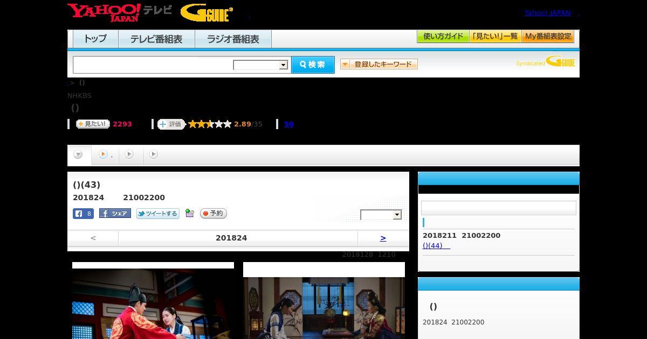Focus the keyword search input field
Viewport: 647px width, 339px height.
click(x=153, y=65)
